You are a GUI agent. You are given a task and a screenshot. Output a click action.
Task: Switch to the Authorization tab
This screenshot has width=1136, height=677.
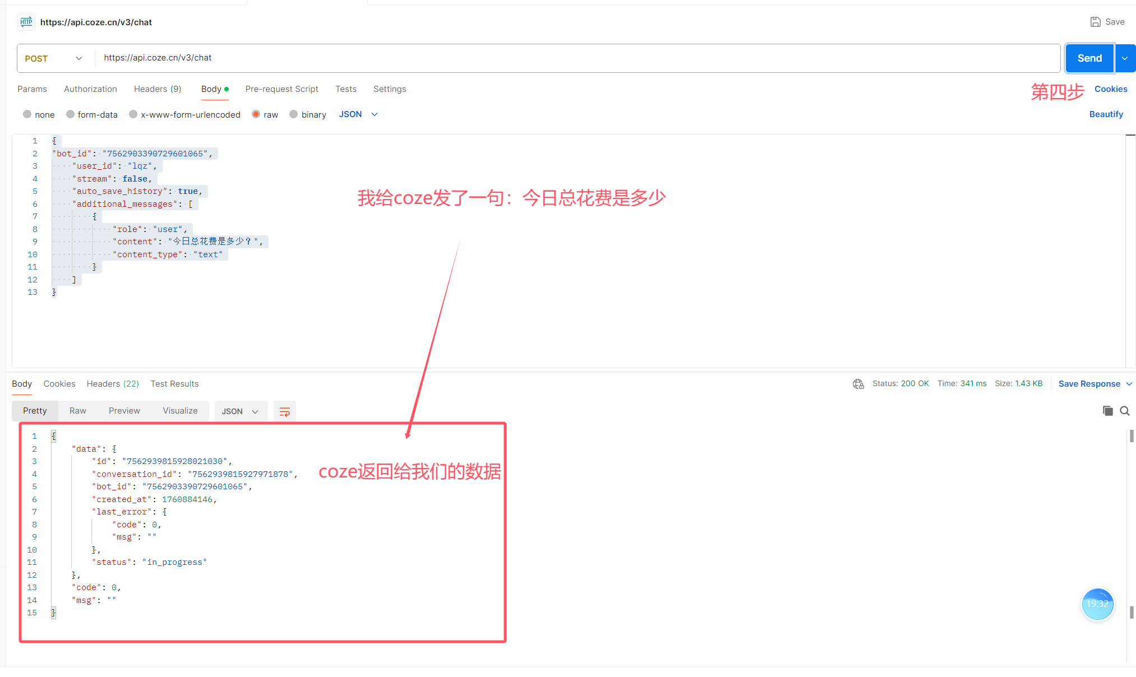pos(90,89)
